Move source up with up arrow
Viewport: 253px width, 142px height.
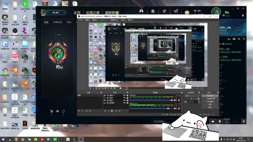(116, 111)
